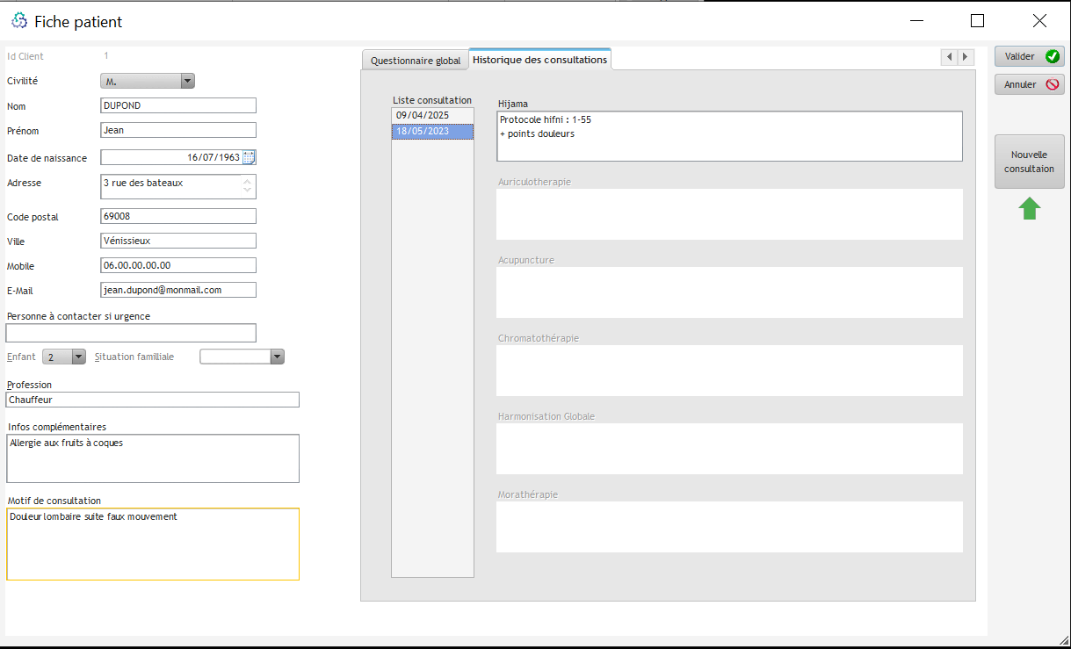Select the Historique des consultations tab
1071x649 pixels.
(539, 60)
